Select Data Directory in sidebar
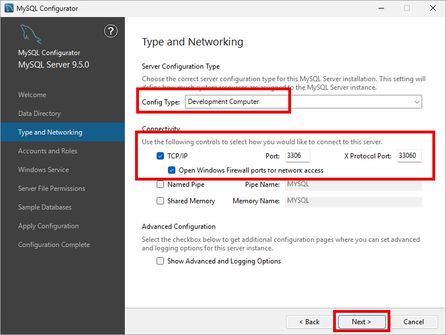 pos(39,114)
